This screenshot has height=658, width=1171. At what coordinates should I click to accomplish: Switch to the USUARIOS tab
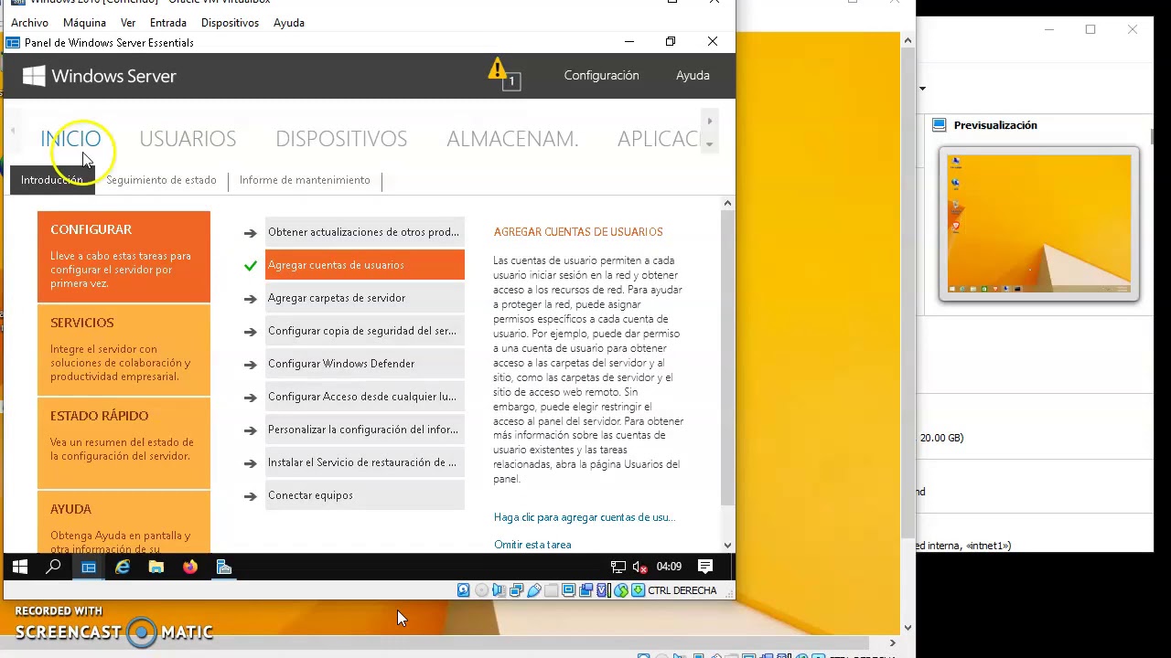[x=188, y=139]
